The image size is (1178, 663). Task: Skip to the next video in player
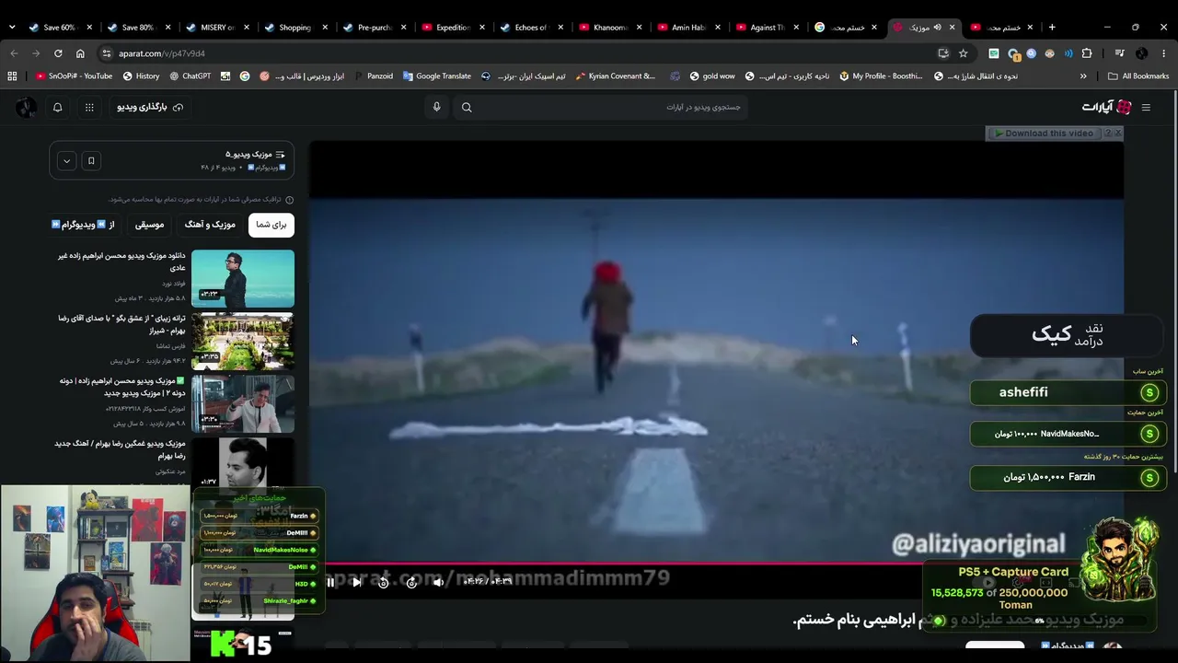coord(357,582)
